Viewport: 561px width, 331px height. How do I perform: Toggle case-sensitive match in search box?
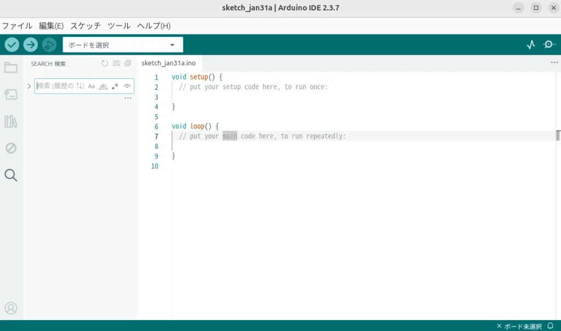pos(91,86)
